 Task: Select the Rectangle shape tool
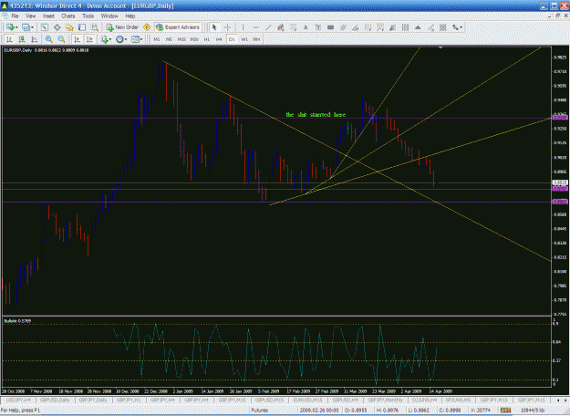click(330, 27)
